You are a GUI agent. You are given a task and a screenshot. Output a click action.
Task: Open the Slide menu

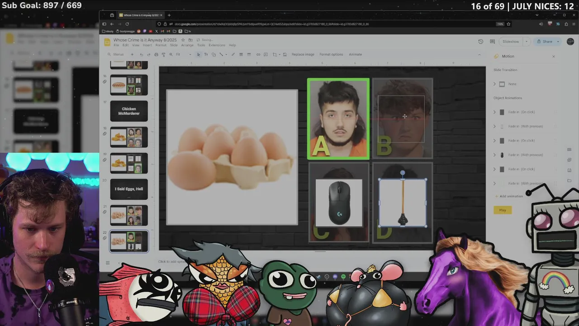tap(174, 45)
